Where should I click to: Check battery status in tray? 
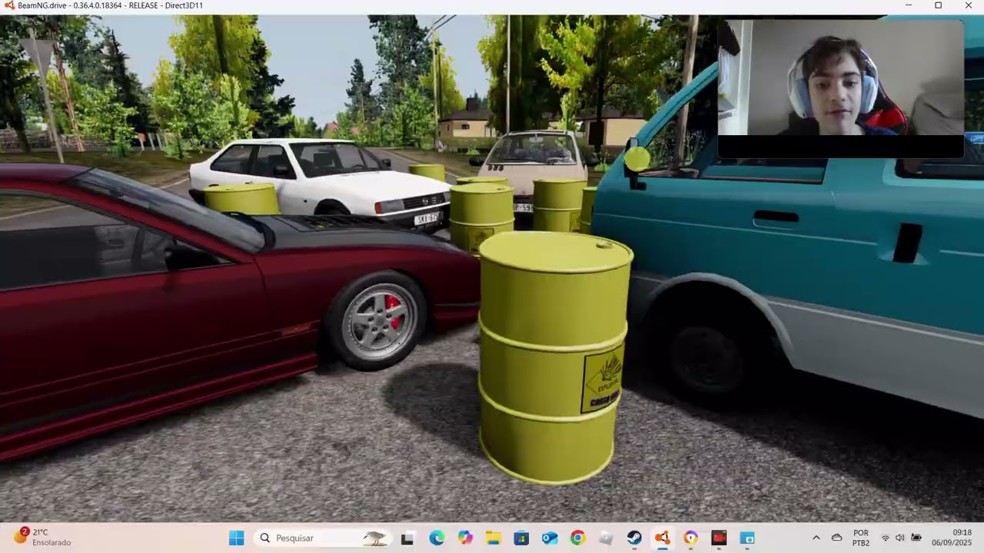[x=916, y=538]
